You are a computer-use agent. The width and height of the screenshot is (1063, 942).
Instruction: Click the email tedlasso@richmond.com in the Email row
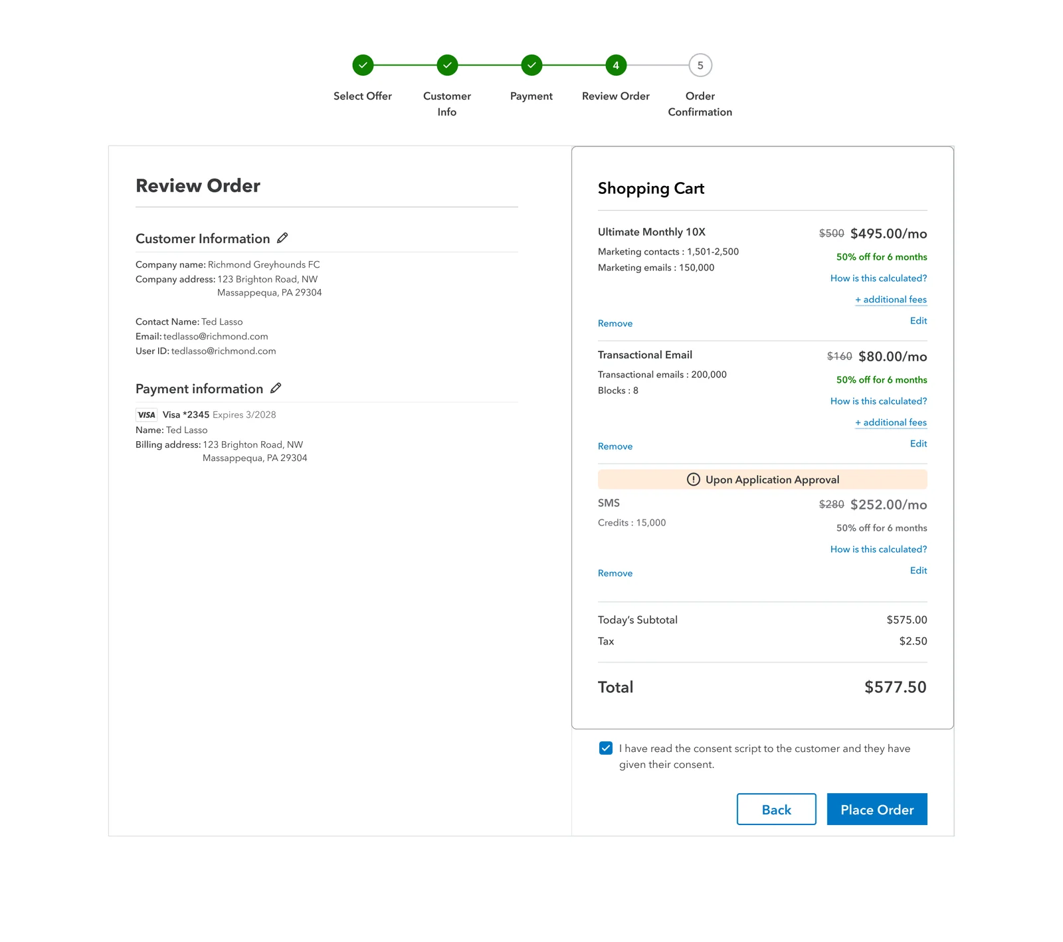tap(216, 336)
